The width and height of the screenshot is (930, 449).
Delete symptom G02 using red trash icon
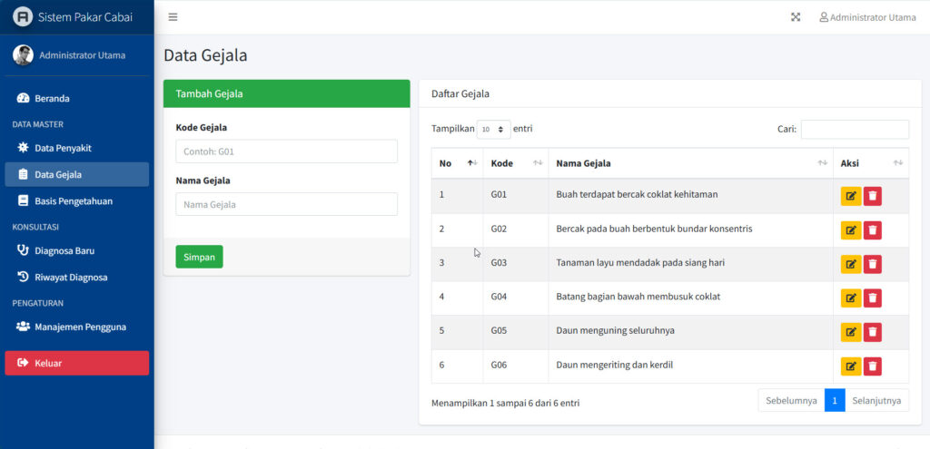click(873, 229)
